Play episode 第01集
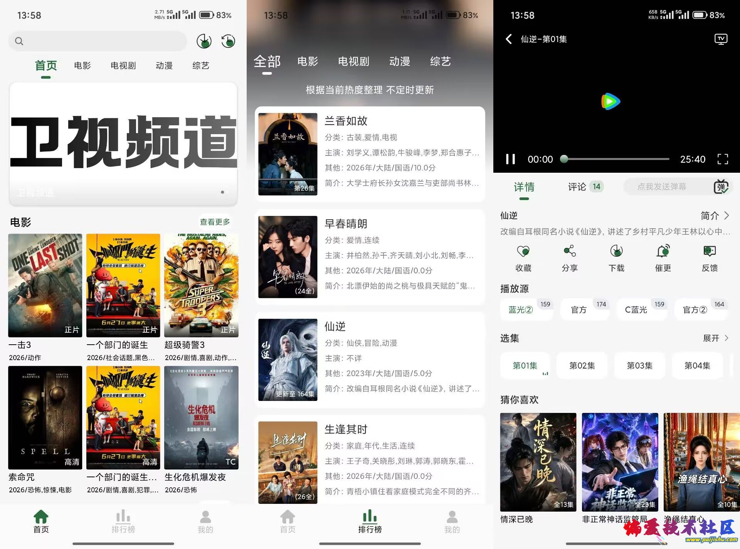The width and height of the screenshot is (740, 549). [525, 365]
